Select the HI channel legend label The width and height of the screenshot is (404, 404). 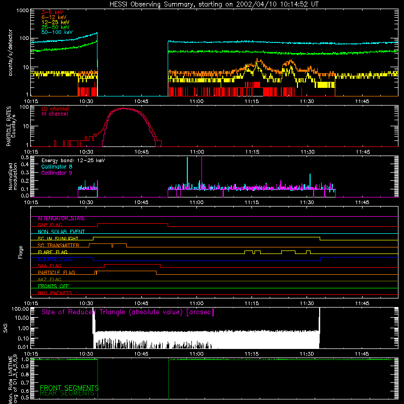pyautogui.click(x=55, y=114)
